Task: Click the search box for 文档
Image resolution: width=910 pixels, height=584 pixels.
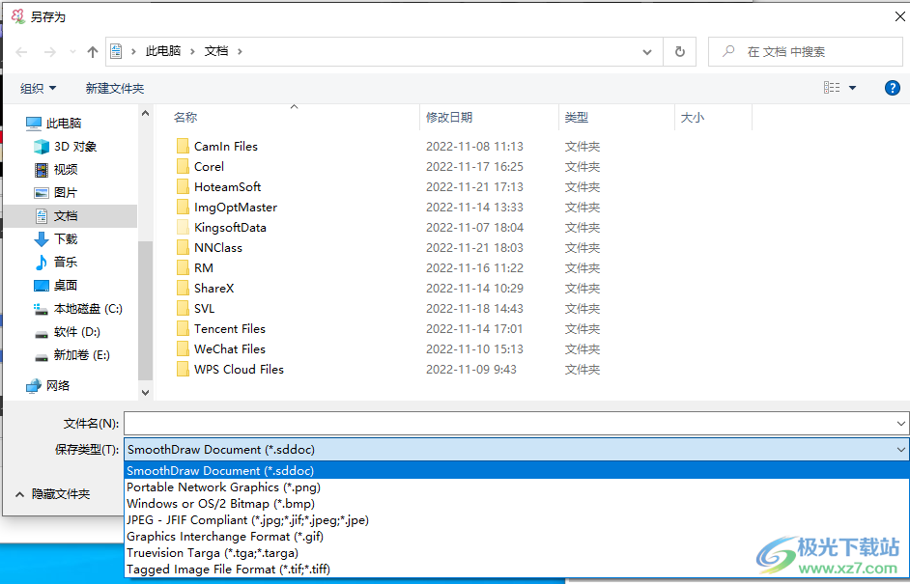Action: (806, 51)
